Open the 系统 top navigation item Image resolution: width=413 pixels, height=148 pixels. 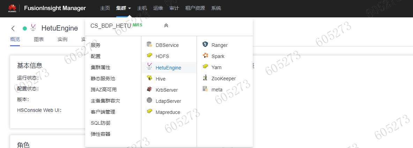coord(216,8)
